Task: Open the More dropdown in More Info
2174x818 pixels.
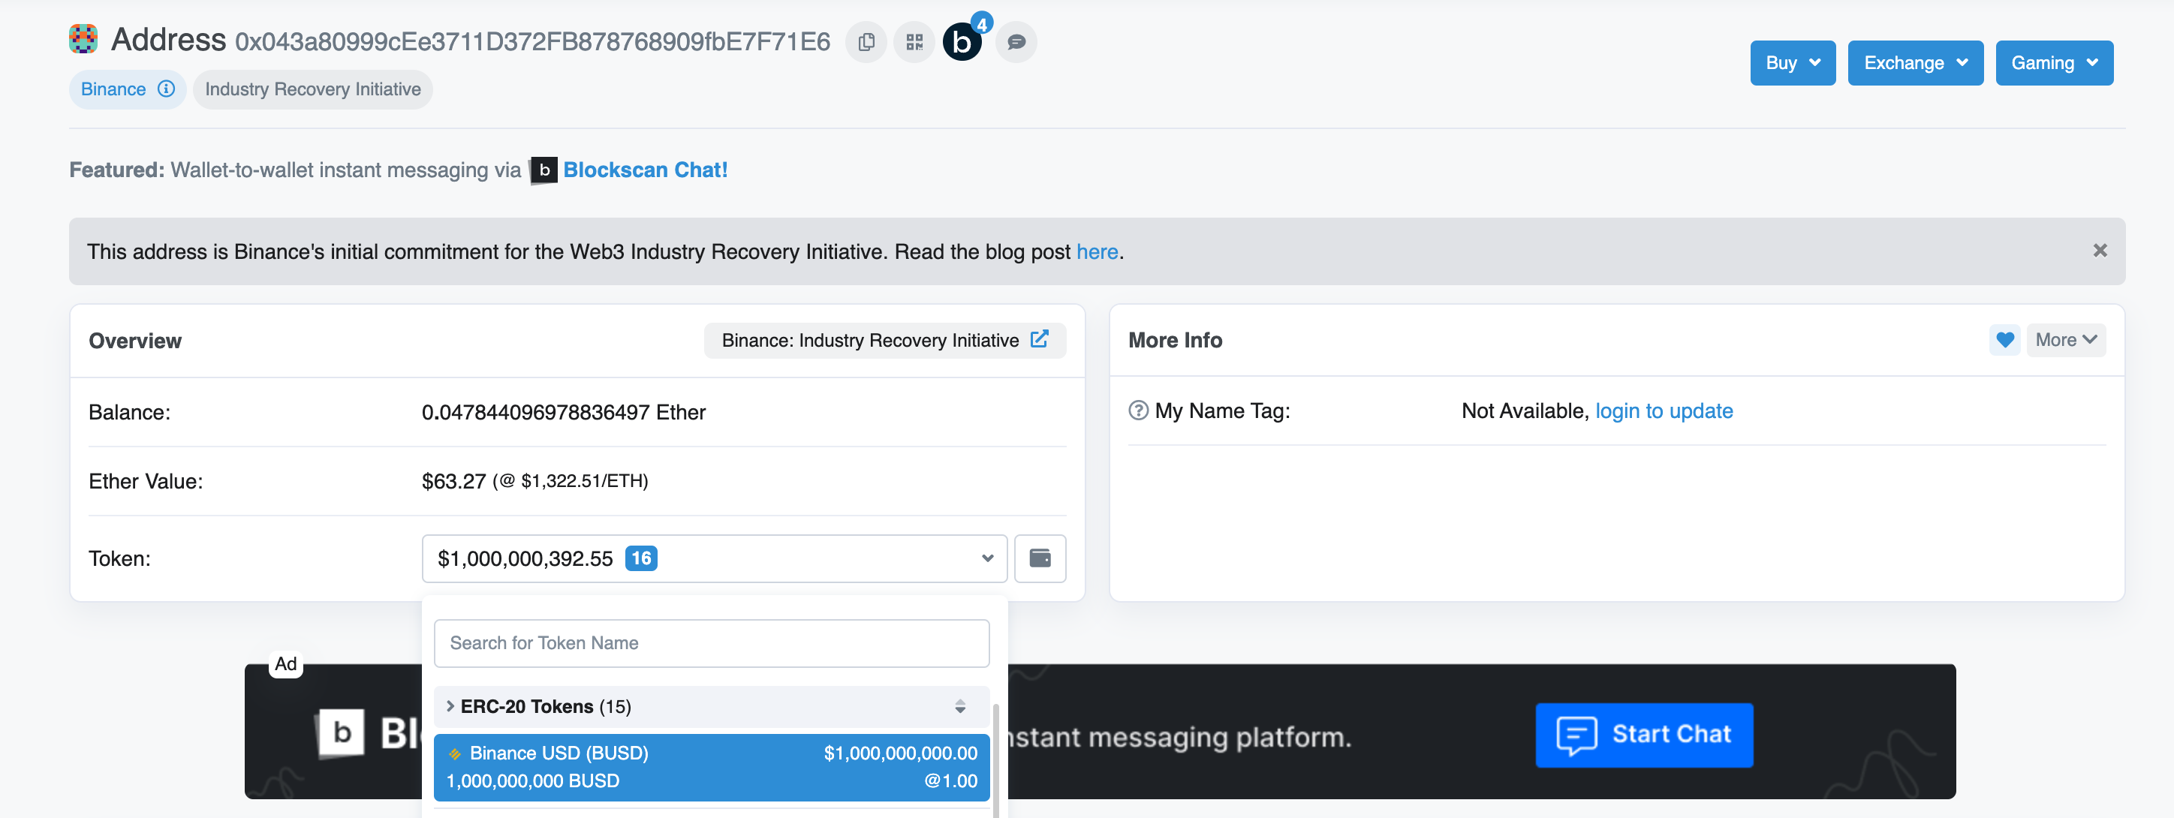Action: (2066, 340)
